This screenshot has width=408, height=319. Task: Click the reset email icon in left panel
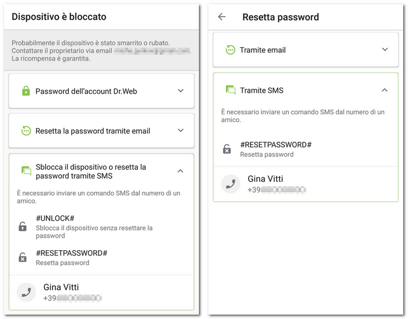(x=26, y=131)
